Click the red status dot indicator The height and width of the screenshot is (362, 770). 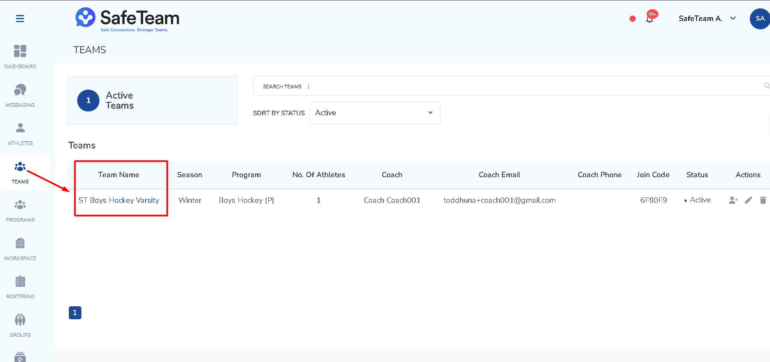coord(632,18)
